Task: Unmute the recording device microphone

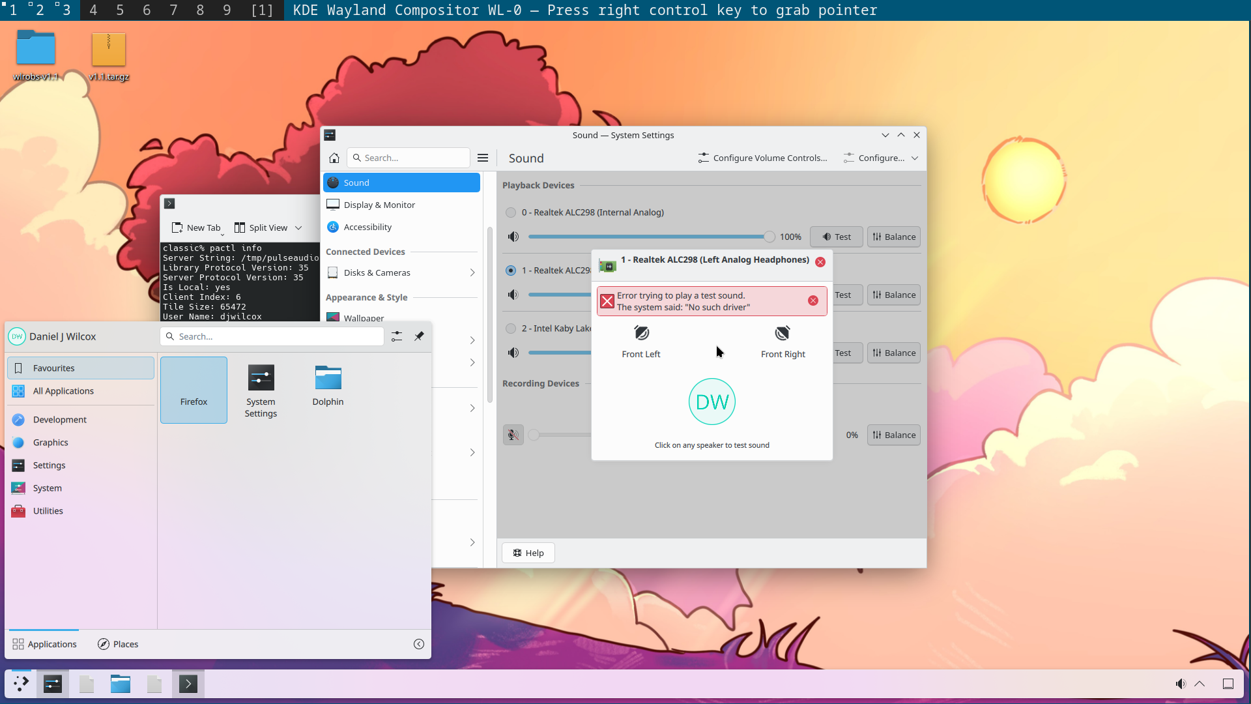Action: [513, 435]
